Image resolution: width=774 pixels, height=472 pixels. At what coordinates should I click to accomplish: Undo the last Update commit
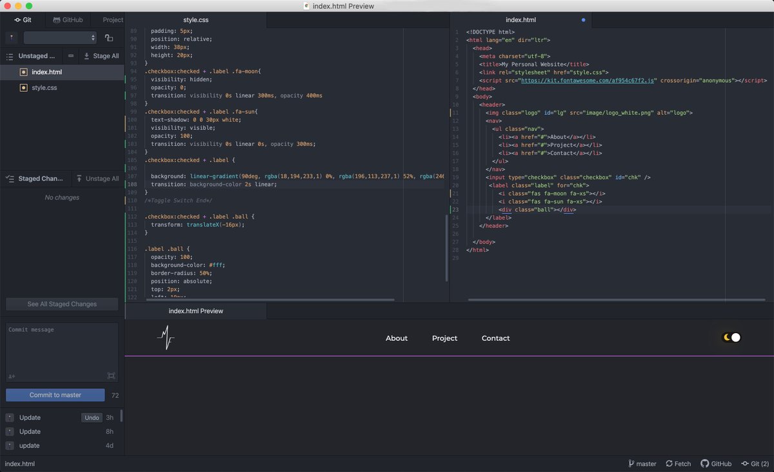(92, 418)
